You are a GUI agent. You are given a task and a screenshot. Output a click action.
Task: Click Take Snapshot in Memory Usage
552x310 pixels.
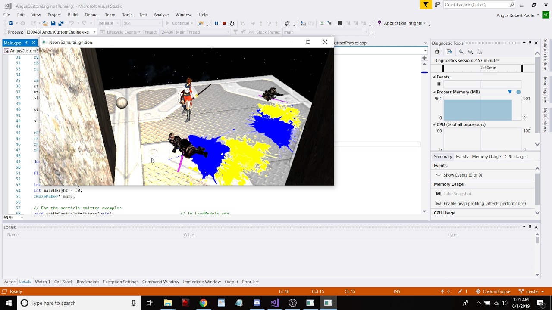click(x=457, y=194)
